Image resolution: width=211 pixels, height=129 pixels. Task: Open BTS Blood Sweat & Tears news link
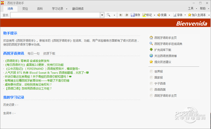[47, 73]
